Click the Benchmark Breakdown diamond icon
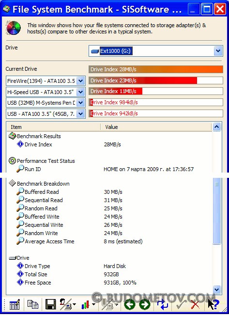This screenshot has width=229, height=316. click(x=12, y=183)
